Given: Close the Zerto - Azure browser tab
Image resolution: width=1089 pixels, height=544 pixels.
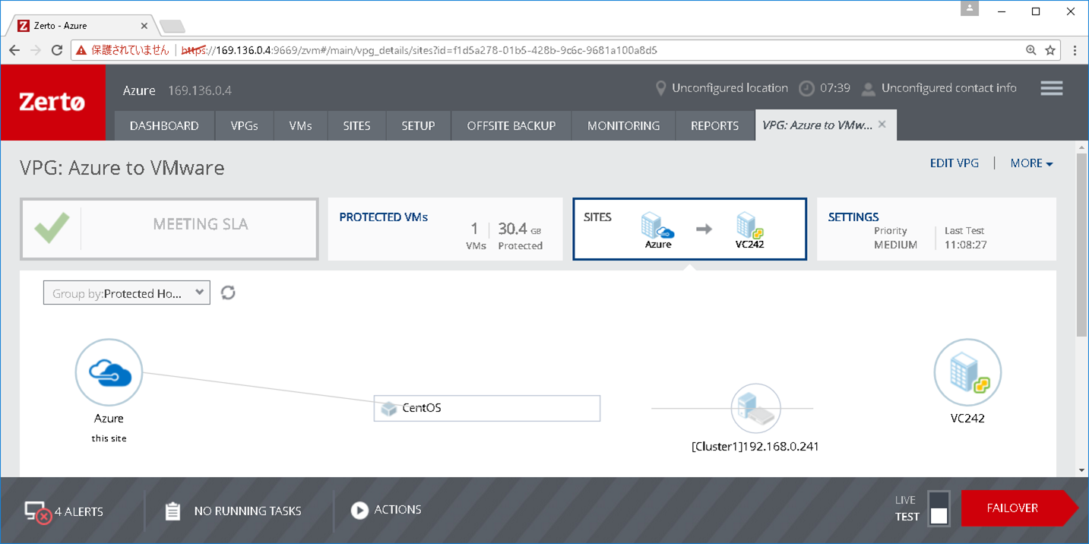Looking at the screenshot, I should point(144,26).
